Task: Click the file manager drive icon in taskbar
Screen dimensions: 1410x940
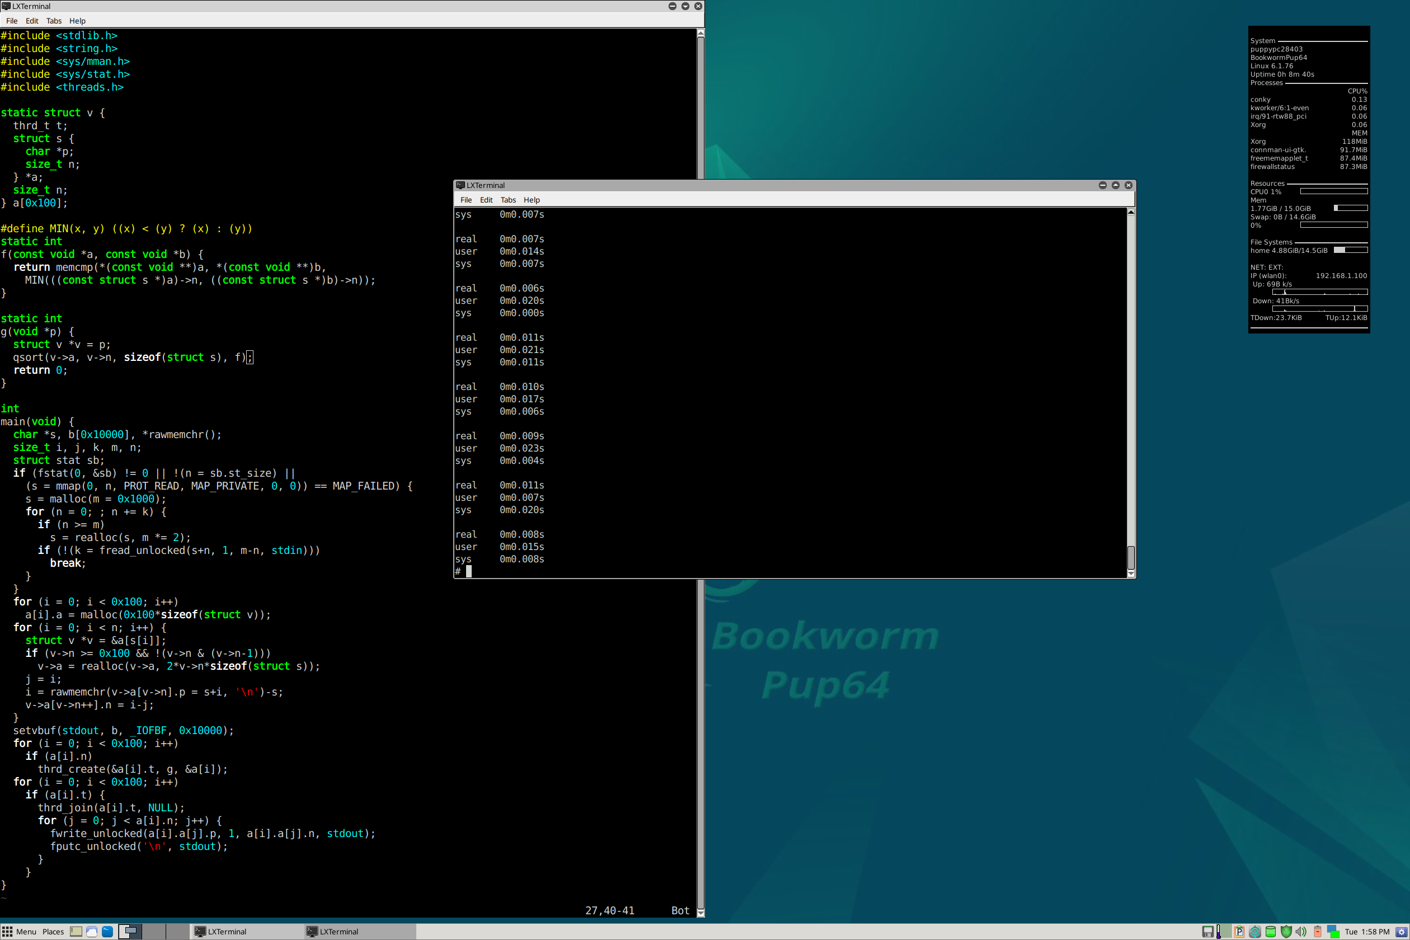Action: tap(76, 932)
